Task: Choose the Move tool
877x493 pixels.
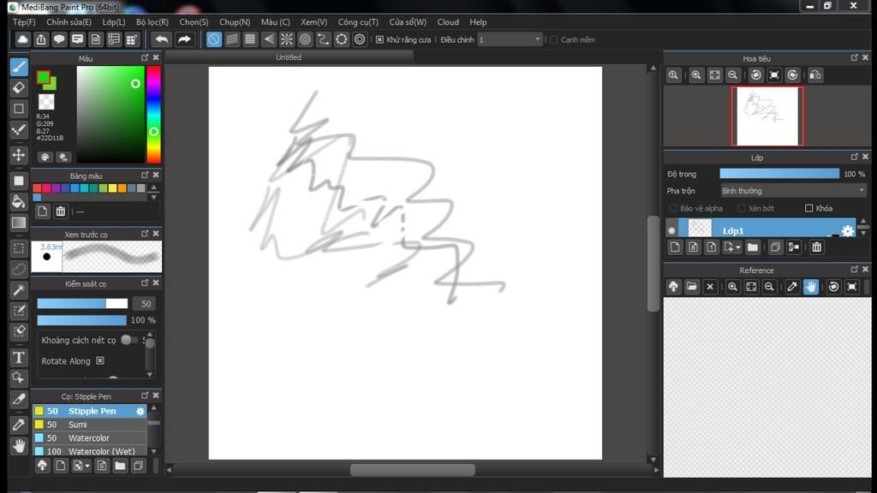Action: (19, 155)
